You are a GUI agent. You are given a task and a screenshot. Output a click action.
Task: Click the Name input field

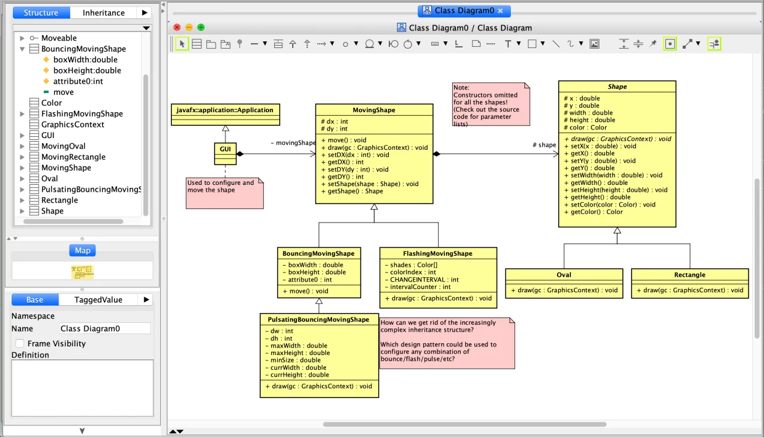click(x=104, y=329)
